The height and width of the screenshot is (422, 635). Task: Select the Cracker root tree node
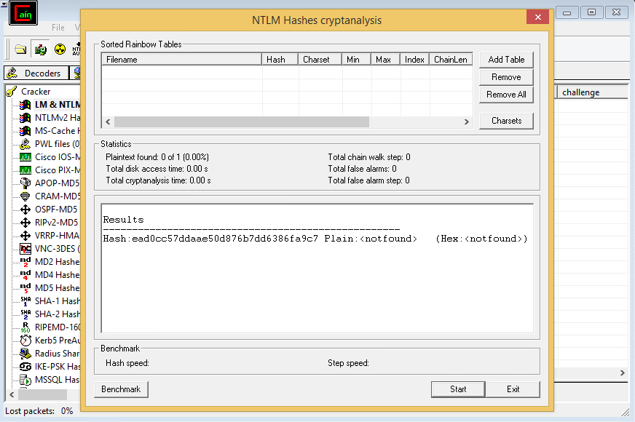click(36, 92)
